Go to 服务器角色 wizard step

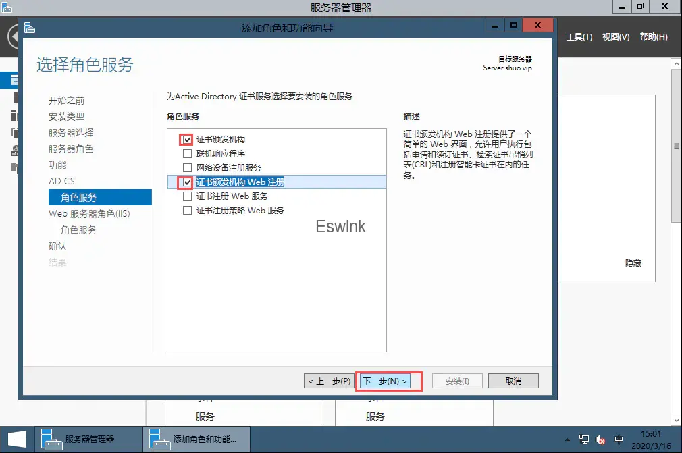pos(71,149)
